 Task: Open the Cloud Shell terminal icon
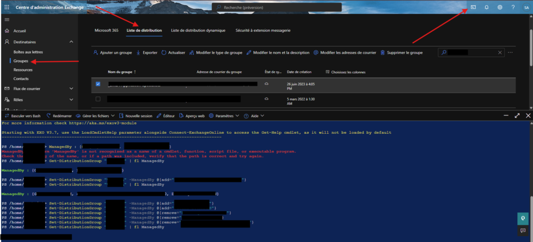coord(473,7)
